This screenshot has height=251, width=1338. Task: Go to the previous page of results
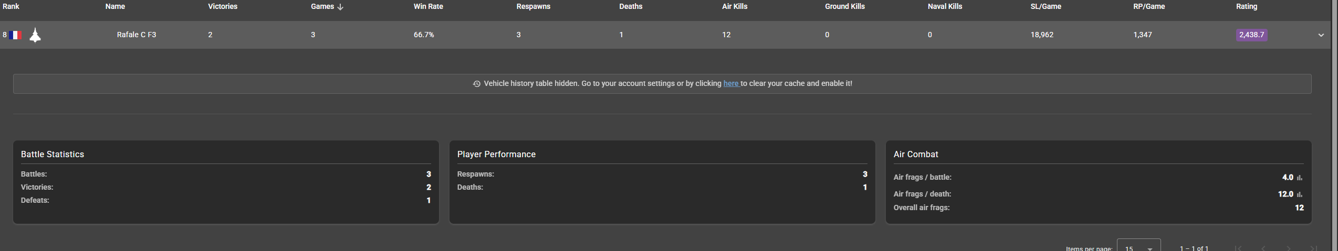coord(1263,248)
